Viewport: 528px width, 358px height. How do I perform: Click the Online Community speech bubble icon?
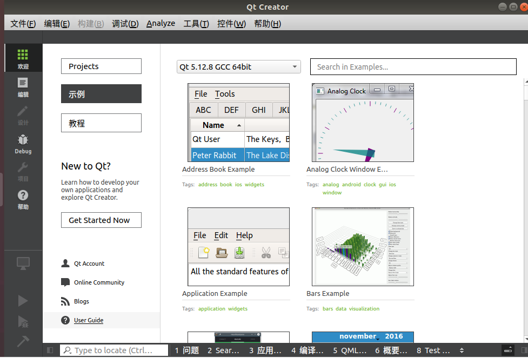coord(65,282)
